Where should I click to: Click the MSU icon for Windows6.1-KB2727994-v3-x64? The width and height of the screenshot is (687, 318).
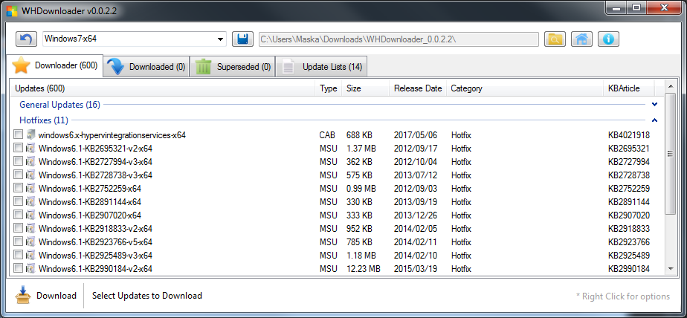(x=30, y=162)
